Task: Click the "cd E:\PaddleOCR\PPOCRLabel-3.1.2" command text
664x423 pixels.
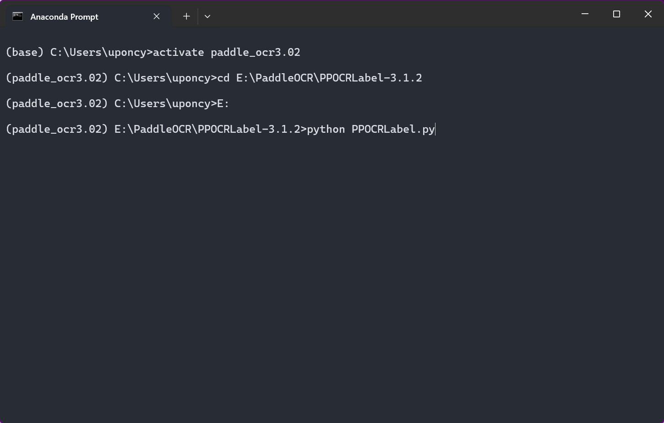Action: click(x=319, y=78)
